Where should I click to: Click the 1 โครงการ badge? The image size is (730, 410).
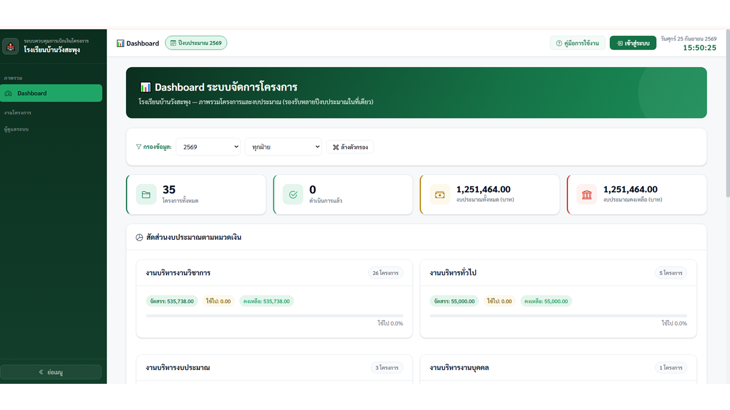(x=671, y=368)
